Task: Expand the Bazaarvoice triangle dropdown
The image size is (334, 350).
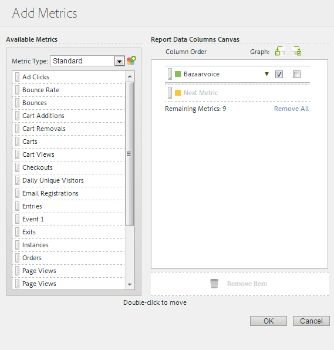Action: (x=266, y=74)
